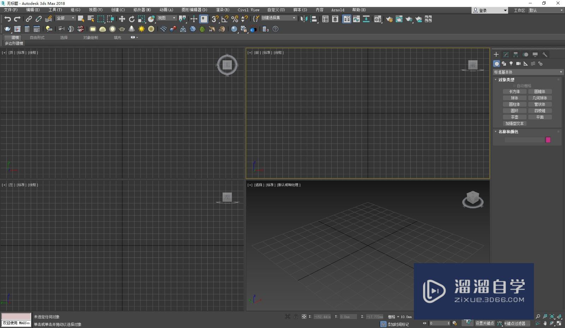
Task: Switch to Cameras category in Create panel
Action: [518, 64]
